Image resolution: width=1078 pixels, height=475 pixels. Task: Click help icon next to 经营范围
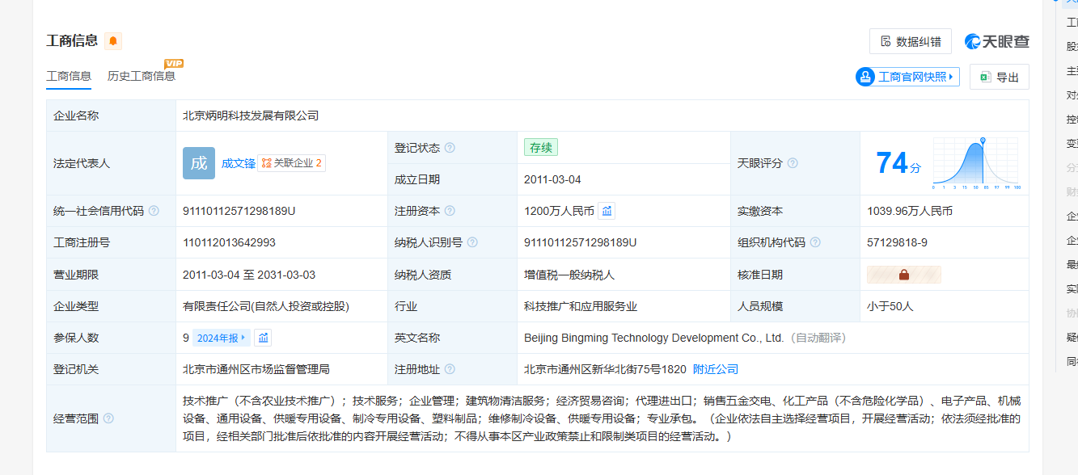pos(108,418)
